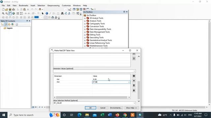Select the Pan tool
The width and height of the screenshot is (211, 118).
coord(10,13)
